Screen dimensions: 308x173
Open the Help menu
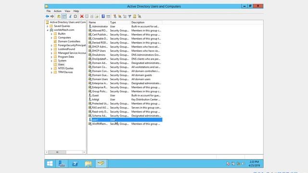pos(76,11)
